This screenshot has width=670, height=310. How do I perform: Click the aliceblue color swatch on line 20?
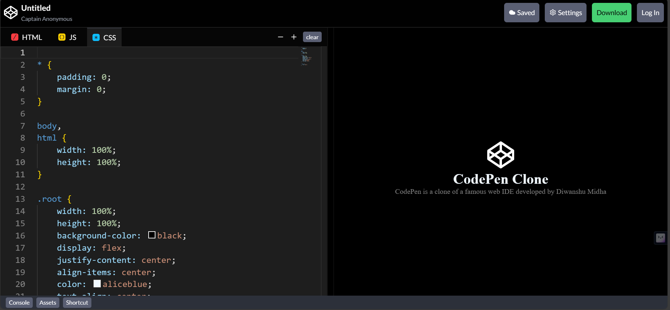click(97, 283)
